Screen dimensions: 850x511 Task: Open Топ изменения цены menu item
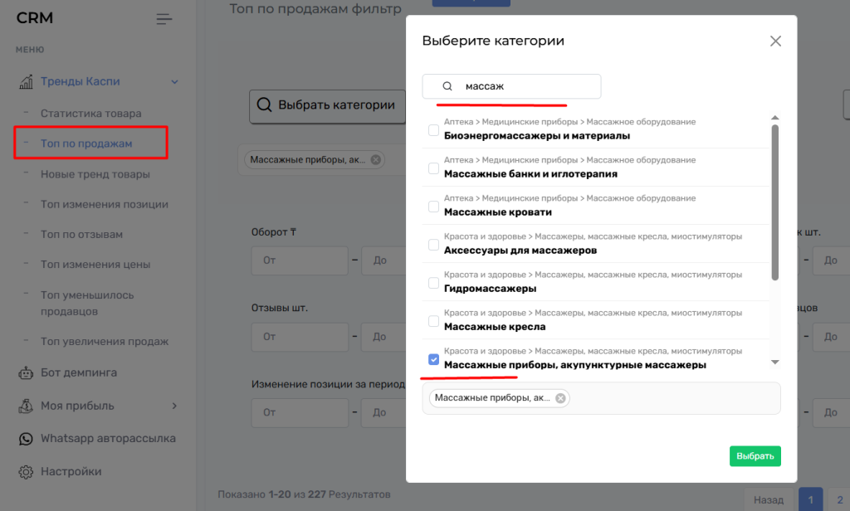[x=95, y=265]
